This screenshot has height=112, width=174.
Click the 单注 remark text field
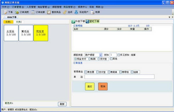119,77
